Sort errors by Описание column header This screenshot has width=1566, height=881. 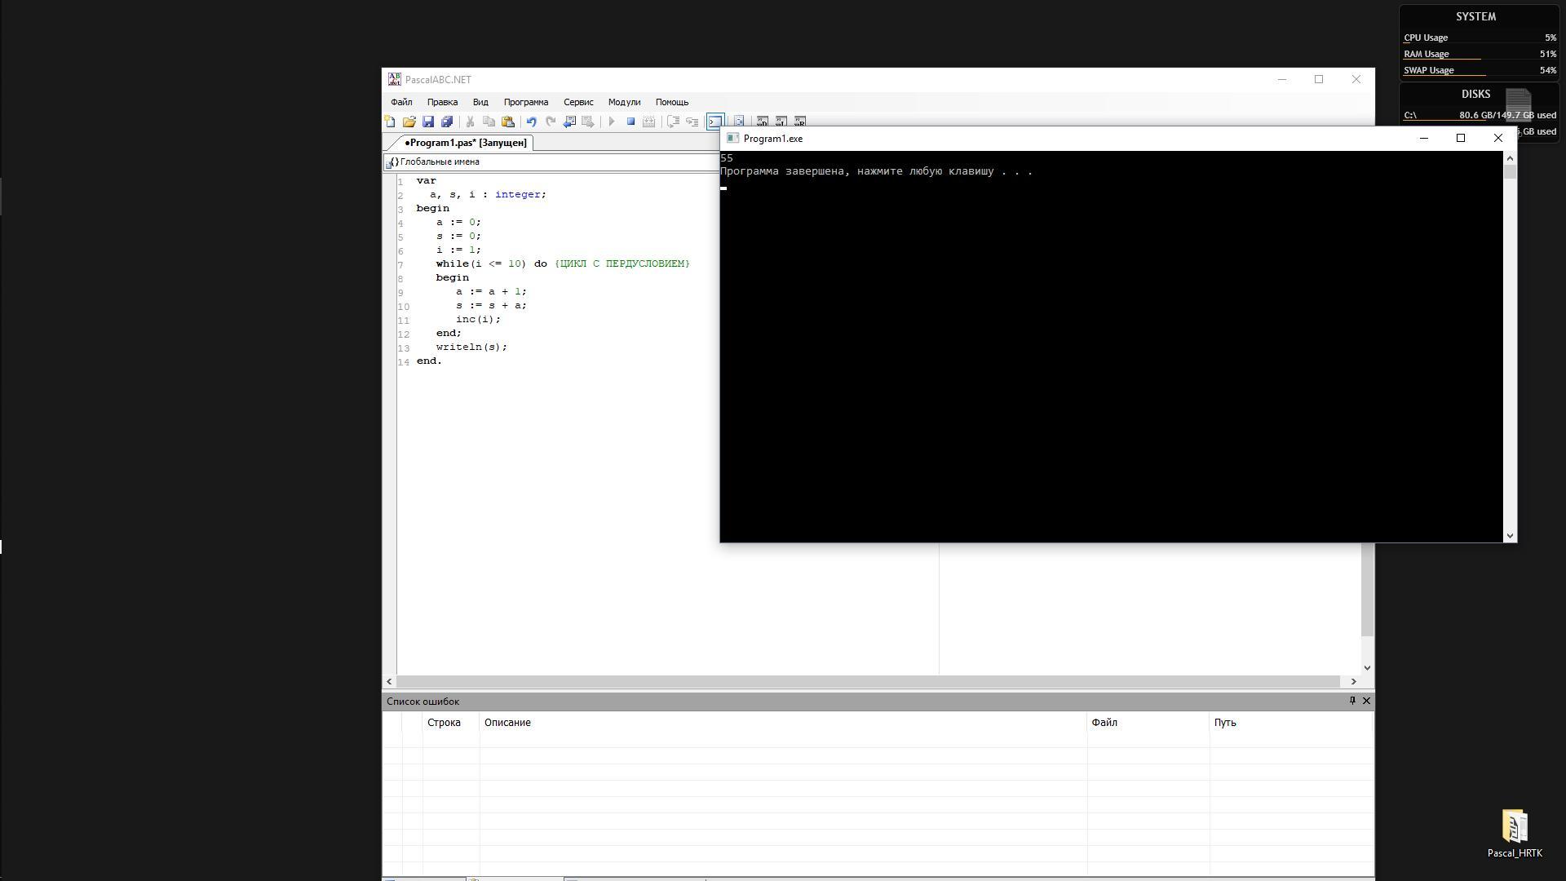coord(507,723)
